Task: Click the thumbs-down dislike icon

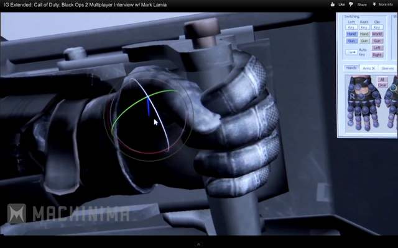Action: pyautogui.click(x=351, y=4)
